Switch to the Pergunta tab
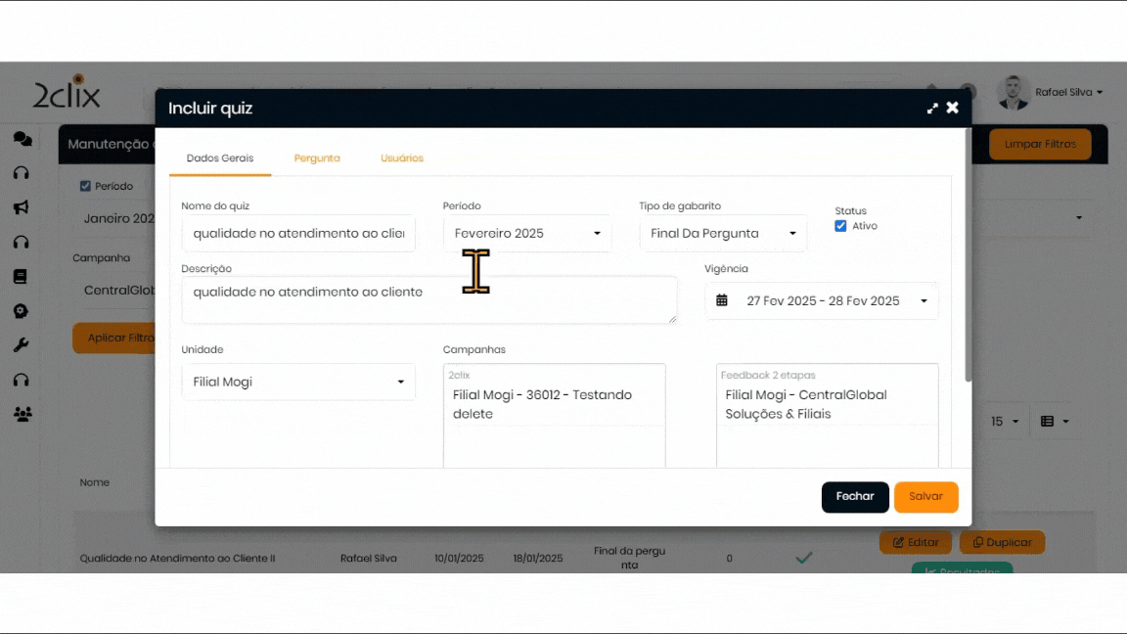This screenshot has width=1127, height=634. (317, 158)
